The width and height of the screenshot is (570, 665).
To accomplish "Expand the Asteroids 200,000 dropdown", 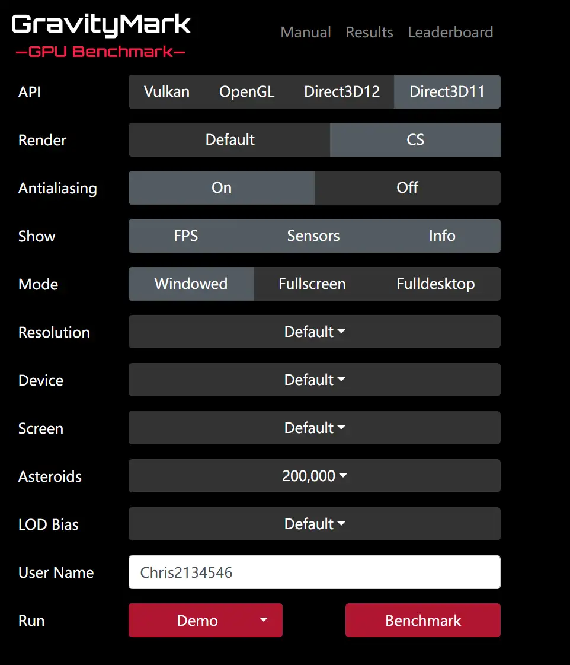I will (x=315, y=476).
